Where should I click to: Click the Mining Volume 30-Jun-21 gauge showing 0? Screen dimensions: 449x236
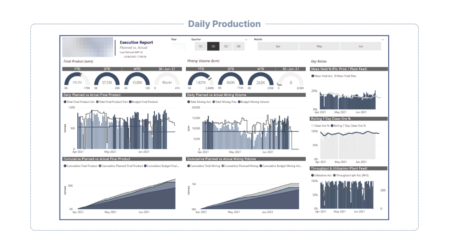(x=290, y=81)
